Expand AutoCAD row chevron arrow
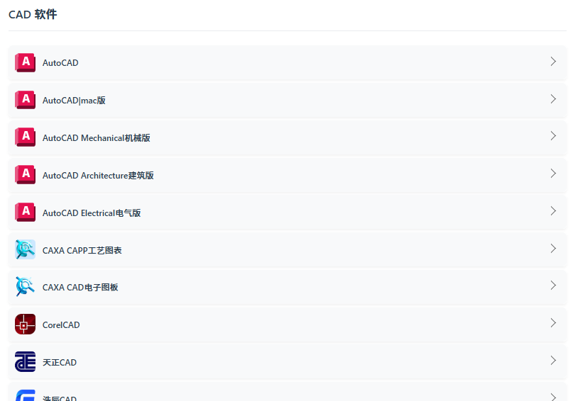The width and height of the screenshot is (573, 401). tap(553, 62)
